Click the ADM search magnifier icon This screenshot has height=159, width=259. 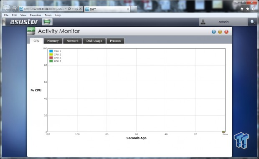[x=252, y=22]
